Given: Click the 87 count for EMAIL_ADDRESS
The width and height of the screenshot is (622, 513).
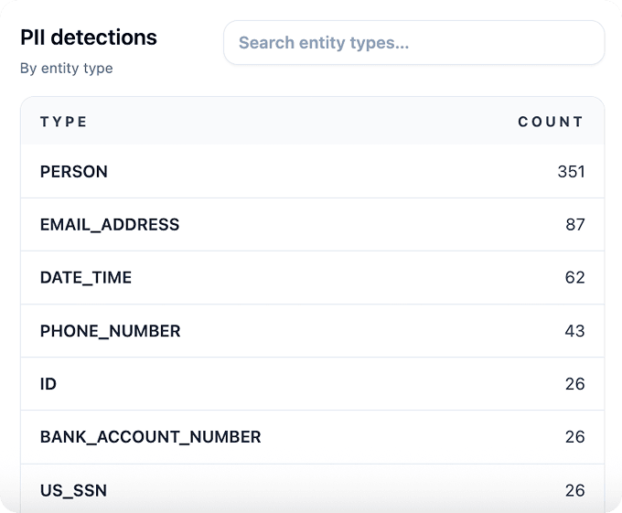Looking at the screenshot, I should tap(574, 225).
